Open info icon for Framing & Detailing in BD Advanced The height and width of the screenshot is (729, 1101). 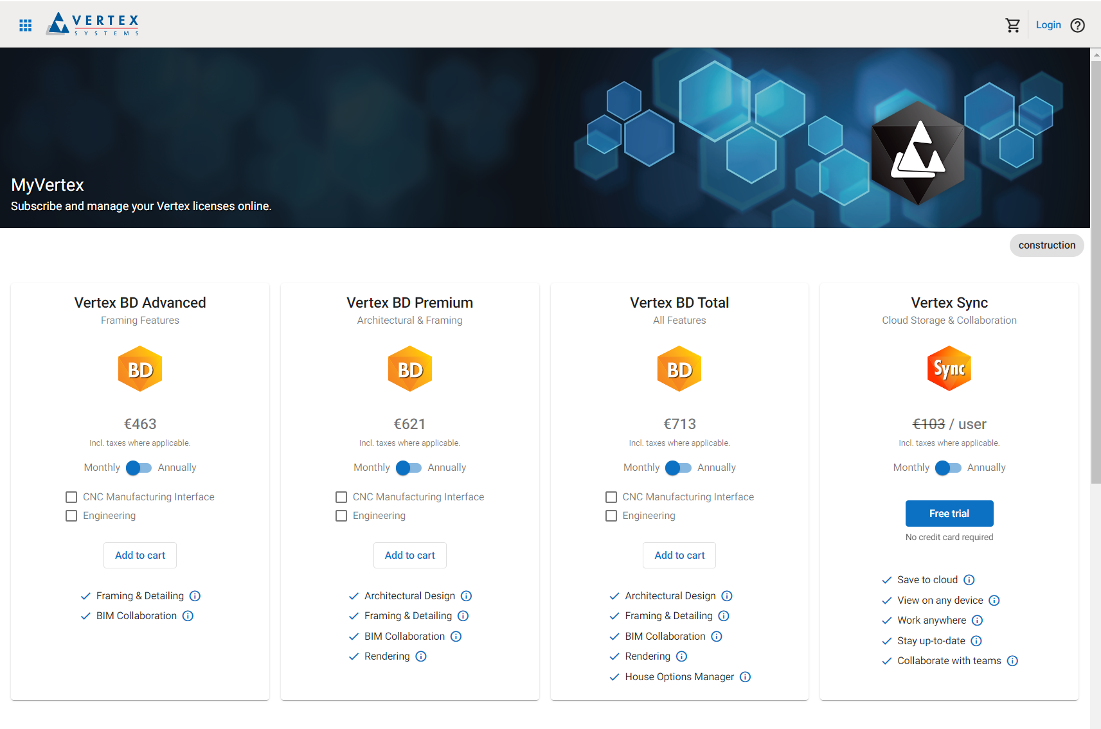coord(195,596)
